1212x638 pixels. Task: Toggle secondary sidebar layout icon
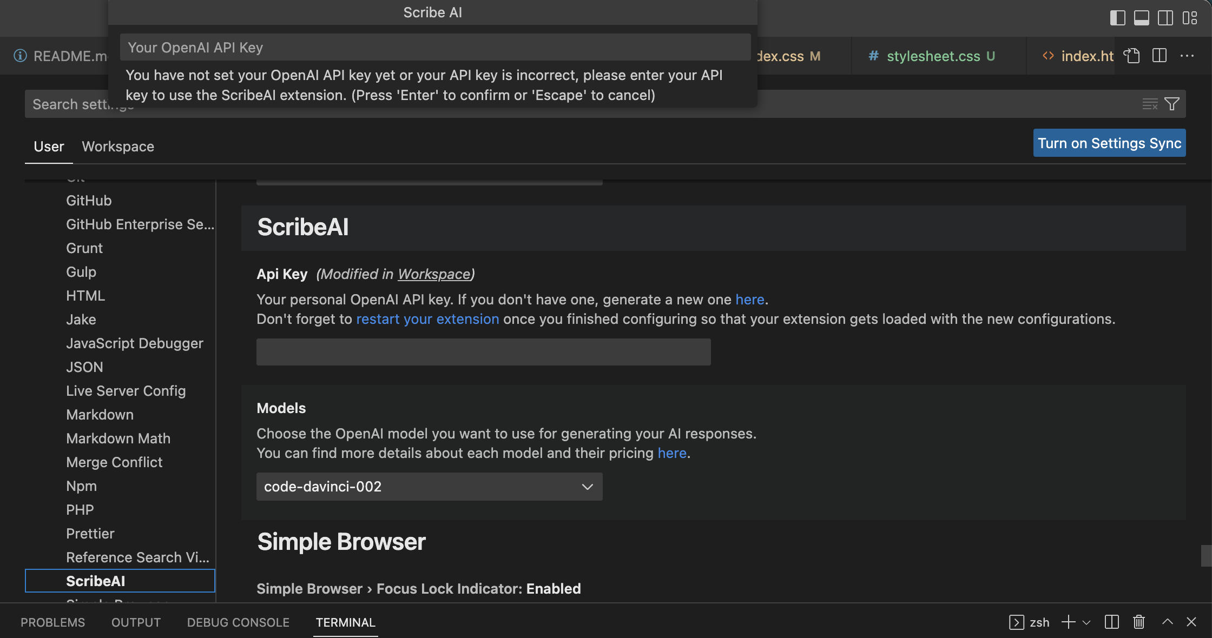(x=1165, y=18)
